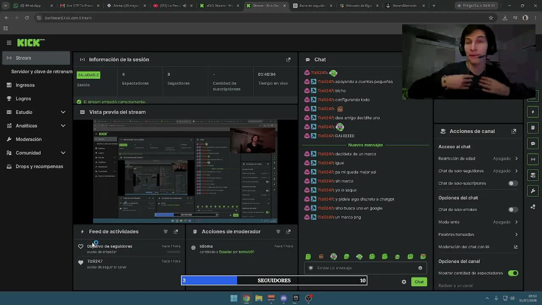Click the channel actions icon in right strip
The height and width of the screenshot is (305, 542).
click(x=533, y=175)
